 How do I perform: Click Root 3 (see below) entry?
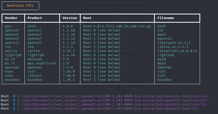pyautogui.click(x=102, y=80)
